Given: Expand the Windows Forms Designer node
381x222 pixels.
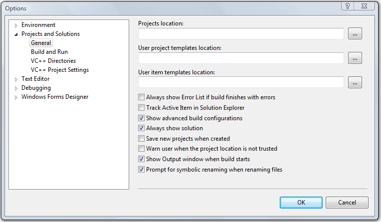Looking at the screenshot, I should coord(16,97).
